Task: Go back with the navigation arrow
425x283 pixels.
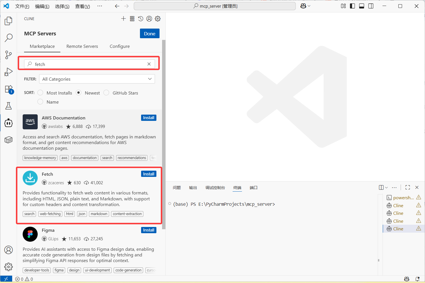Action: pyautogui.click(x=117, y=6)
